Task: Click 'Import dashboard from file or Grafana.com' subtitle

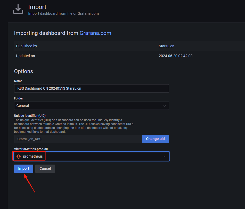Action: [63, 13]
